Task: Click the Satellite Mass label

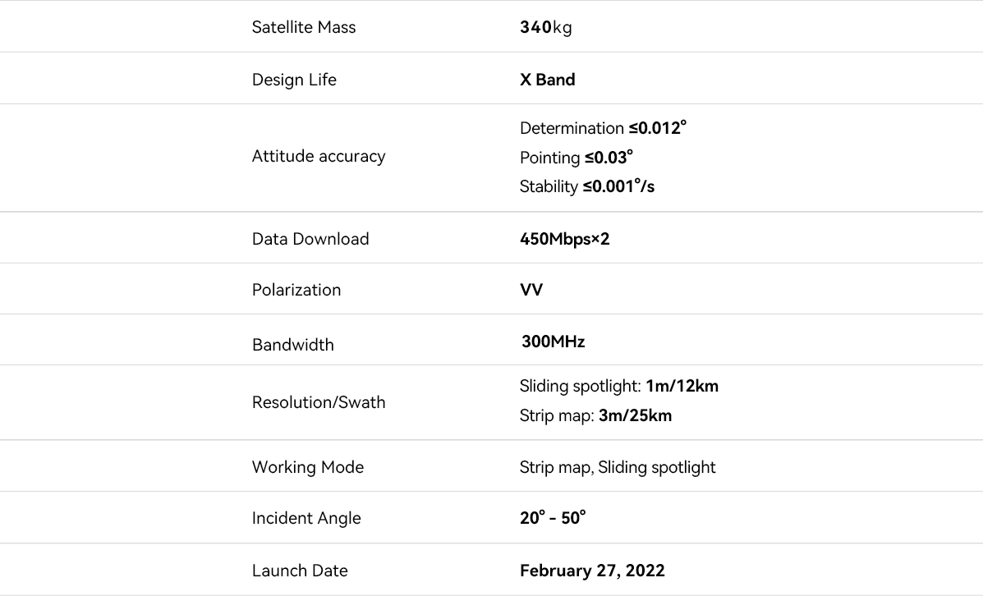Action: (x=304, y=27)
